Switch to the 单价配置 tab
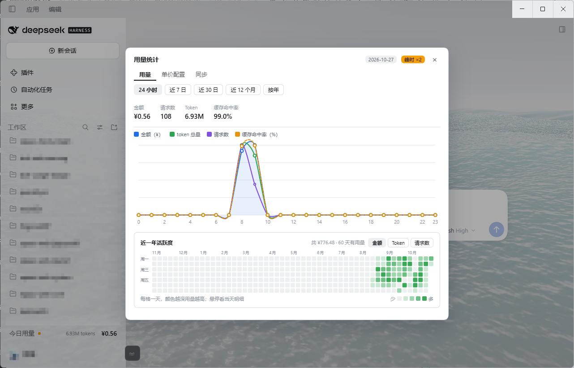The width and height of the screenshot is (574, 368). 173,75
